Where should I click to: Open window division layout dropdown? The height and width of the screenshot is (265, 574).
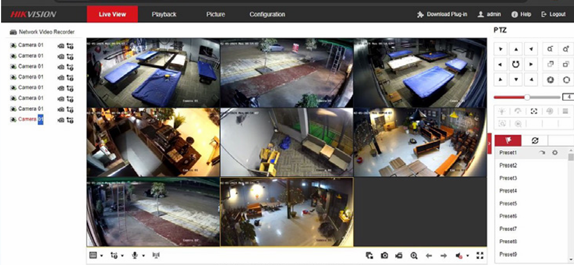[95, 255]
